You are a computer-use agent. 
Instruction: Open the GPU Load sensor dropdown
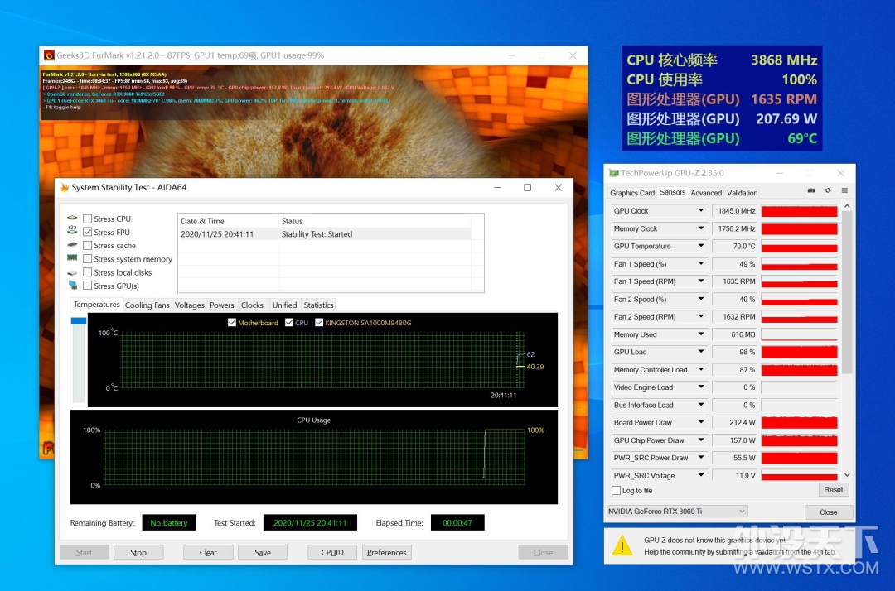(701, 353)
